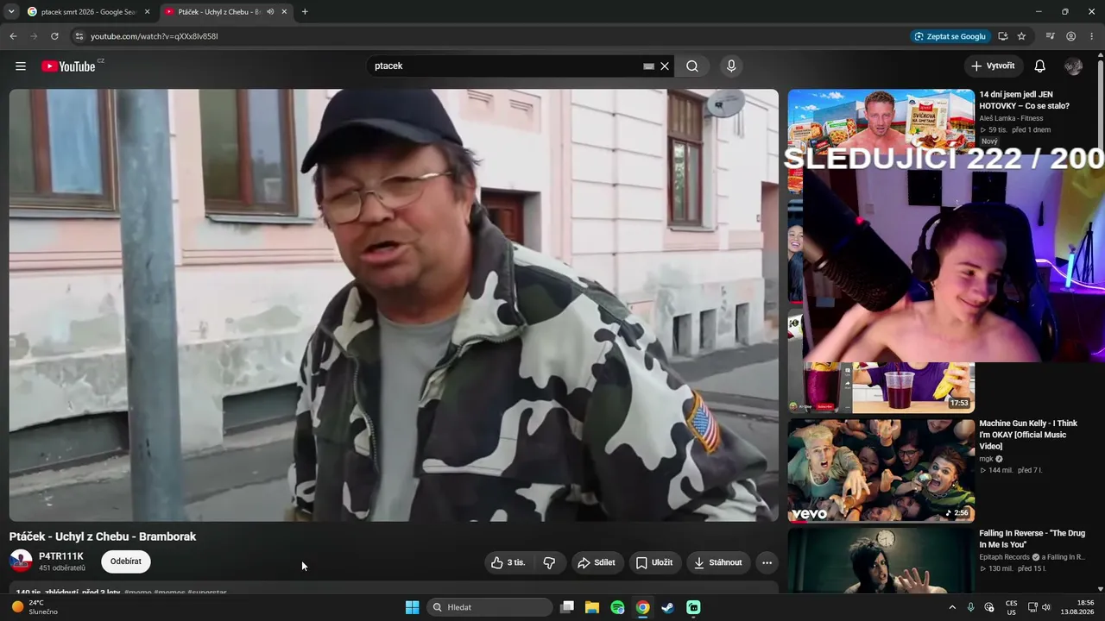Open the green app icon next to Steam
This screenshot has width=1105, height=621.
pos(693,607)
